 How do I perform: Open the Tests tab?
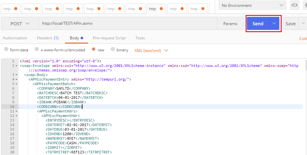140,38
